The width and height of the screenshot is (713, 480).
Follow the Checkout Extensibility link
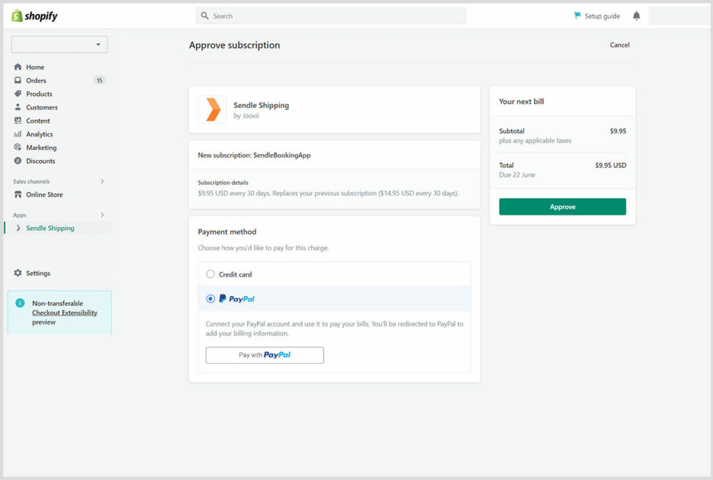[65, 313]
